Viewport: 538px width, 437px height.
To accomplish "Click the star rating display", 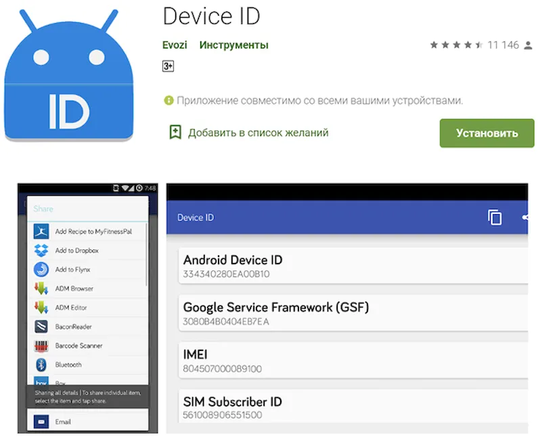I will [x=456, y=45].
